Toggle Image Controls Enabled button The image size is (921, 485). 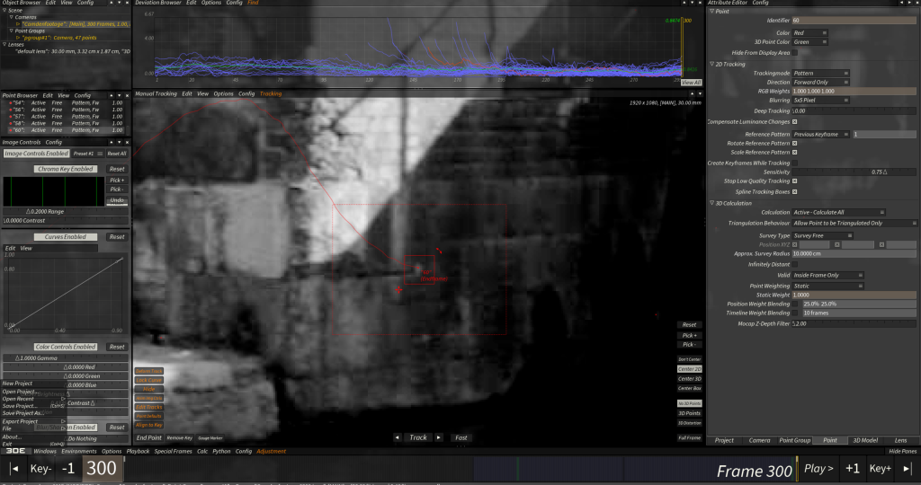(x=36, y=154)
